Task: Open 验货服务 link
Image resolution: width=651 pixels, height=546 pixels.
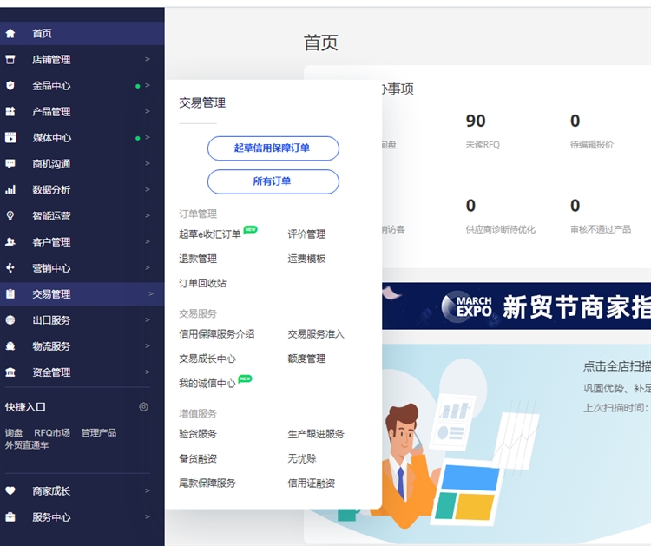Action: point(198,434)
